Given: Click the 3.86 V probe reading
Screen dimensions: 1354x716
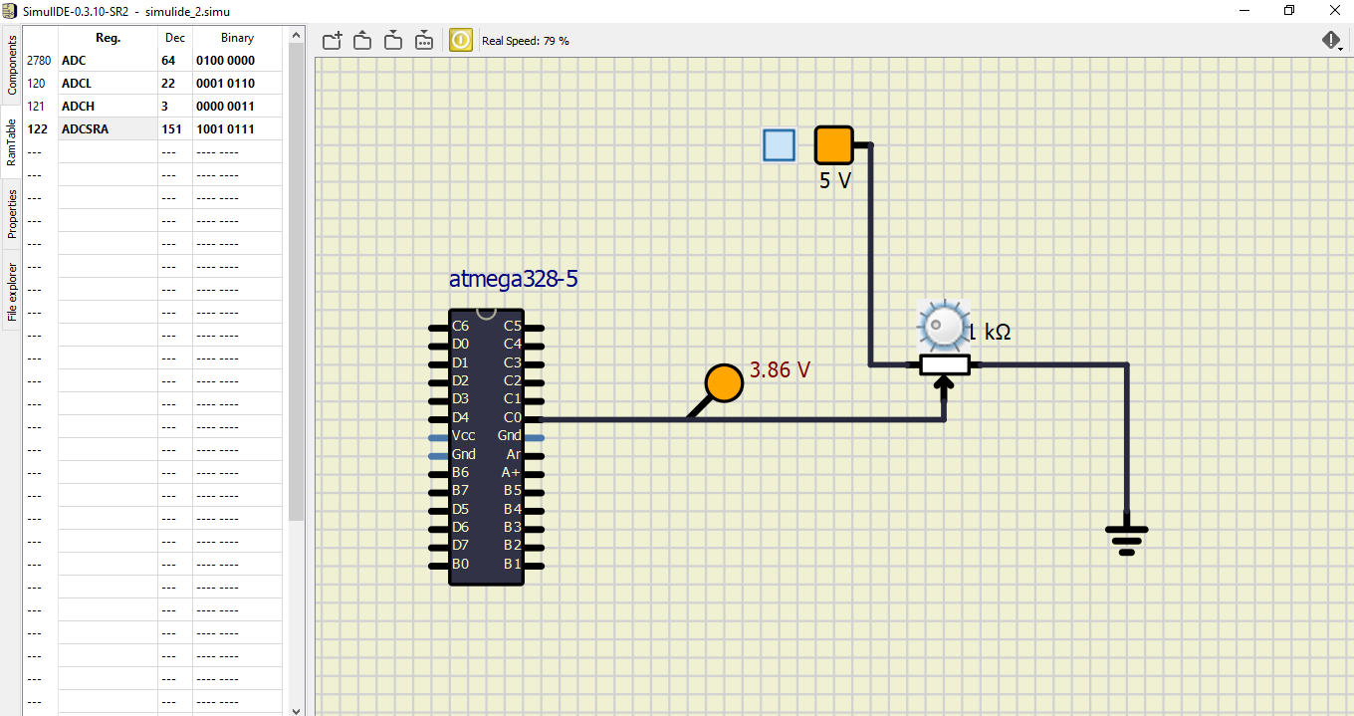Looking at the screenshot, I should pos(780,369).
